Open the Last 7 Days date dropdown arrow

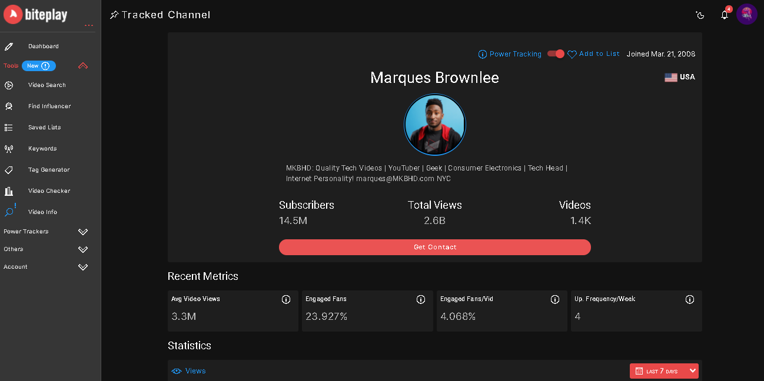[x=693, y=371]
